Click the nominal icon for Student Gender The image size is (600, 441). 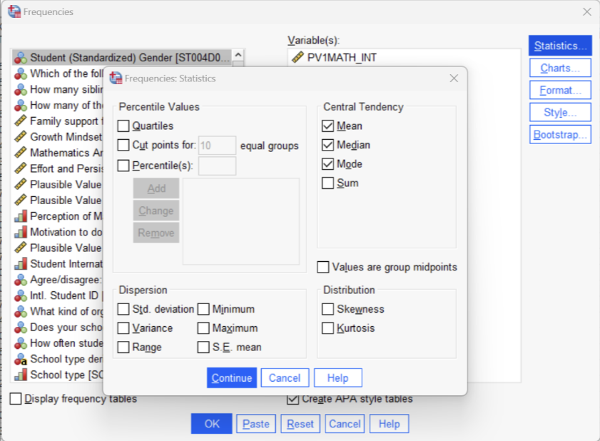pyautogui.click(x=21, y=58)
